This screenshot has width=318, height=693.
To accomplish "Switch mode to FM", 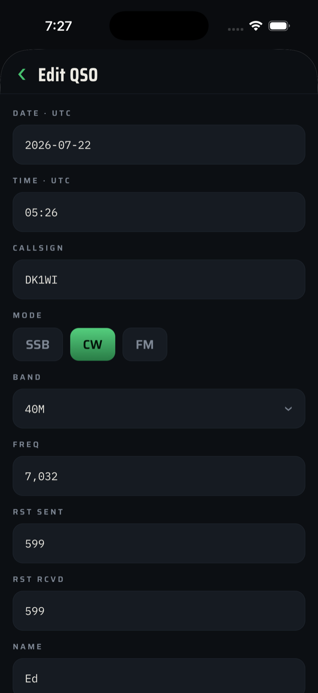I will pos(145,344).
